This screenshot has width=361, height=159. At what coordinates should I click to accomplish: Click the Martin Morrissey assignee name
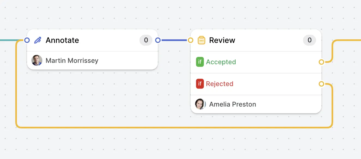point(72,60)
